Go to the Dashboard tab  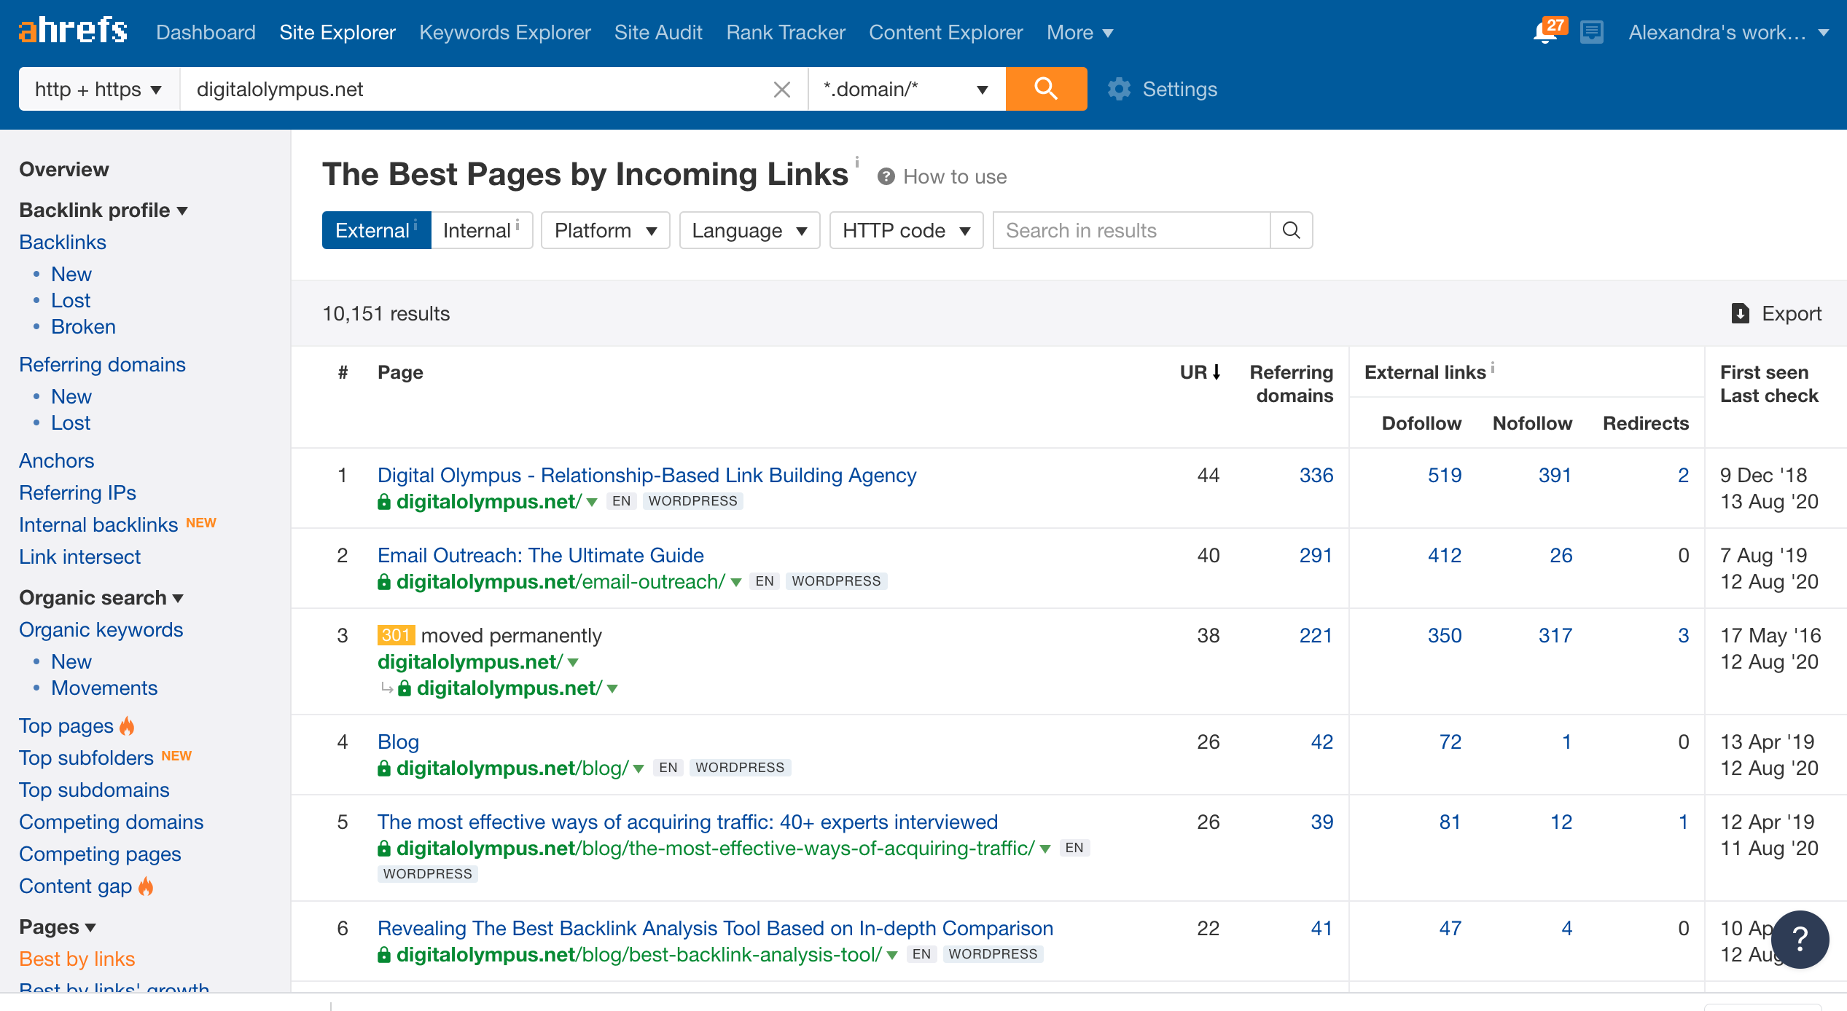[x=206, y=32]
